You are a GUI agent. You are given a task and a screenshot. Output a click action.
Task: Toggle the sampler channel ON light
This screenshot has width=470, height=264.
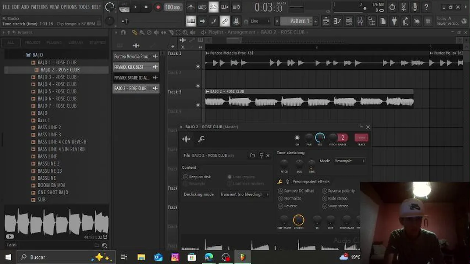(x=297, y=138)
